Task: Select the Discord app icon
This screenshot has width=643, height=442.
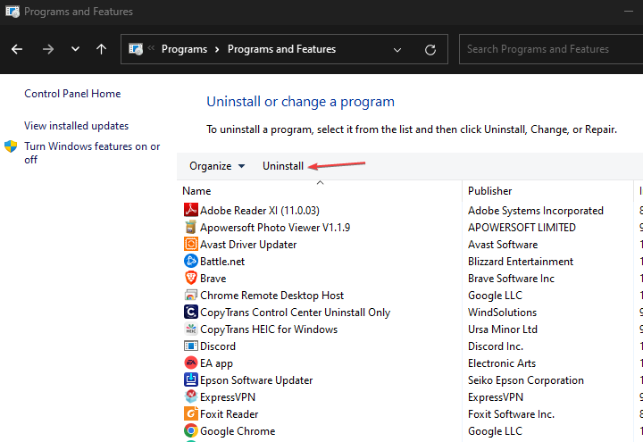Action: point(190,346)
